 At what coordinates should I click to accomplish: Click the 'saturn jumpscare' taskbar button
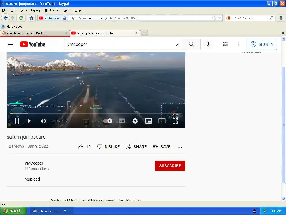(52, 211)
